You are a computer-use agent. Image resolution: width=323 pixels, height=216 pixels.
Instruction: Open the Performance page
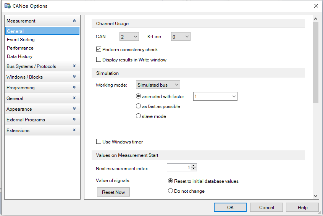click(x=20, y=48)
